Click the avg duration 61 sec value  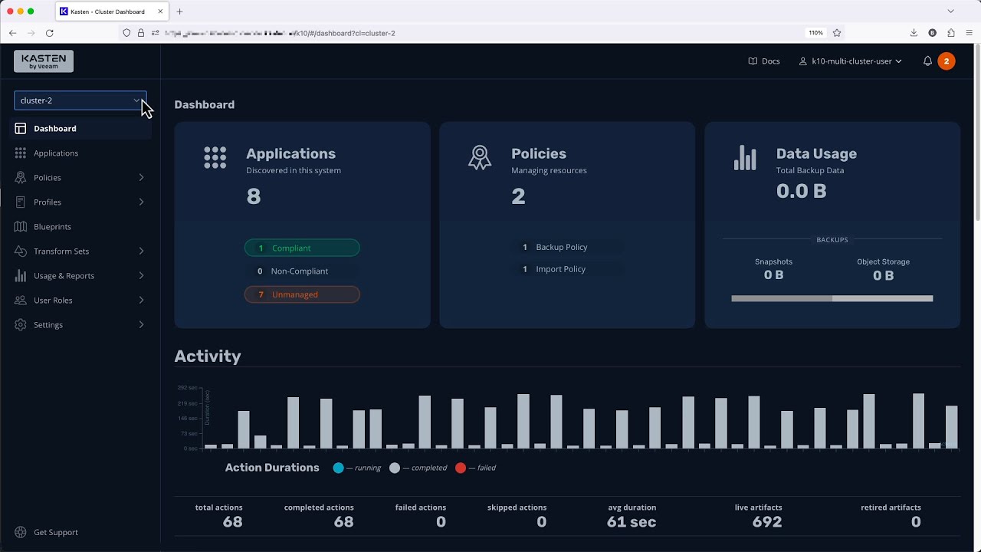click(632, 522)
